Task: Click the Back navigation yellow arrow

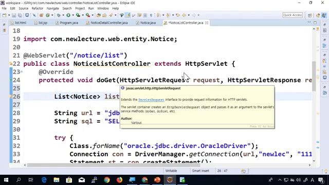Action: 184,15
